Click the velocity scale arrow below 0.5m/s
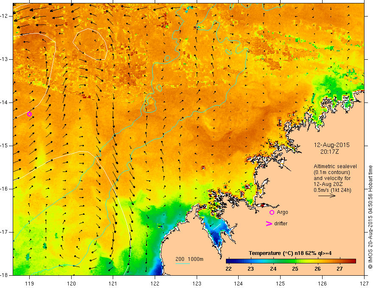373x288 pixels. coord(327,196)
